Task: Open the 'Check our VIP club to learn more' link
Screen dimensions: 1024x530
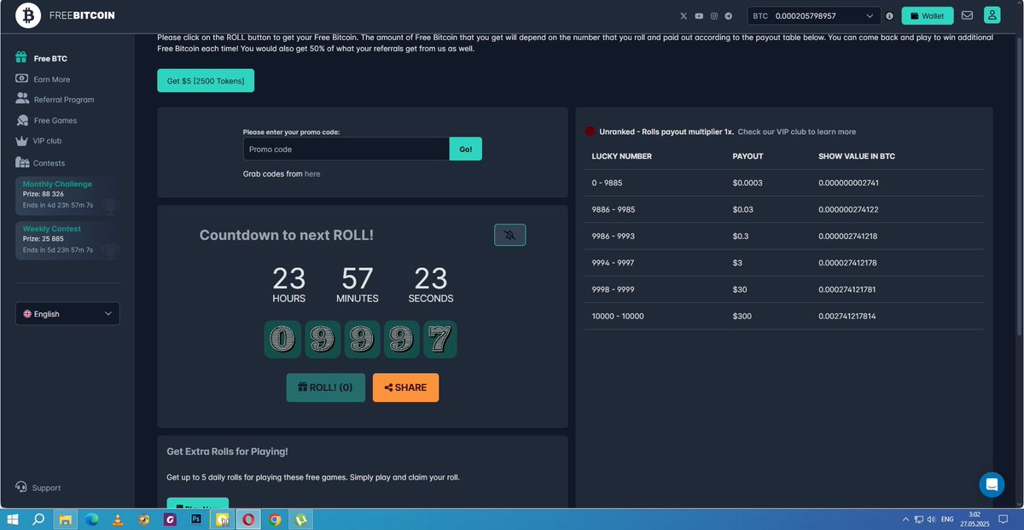Action: tap(797, 131)
